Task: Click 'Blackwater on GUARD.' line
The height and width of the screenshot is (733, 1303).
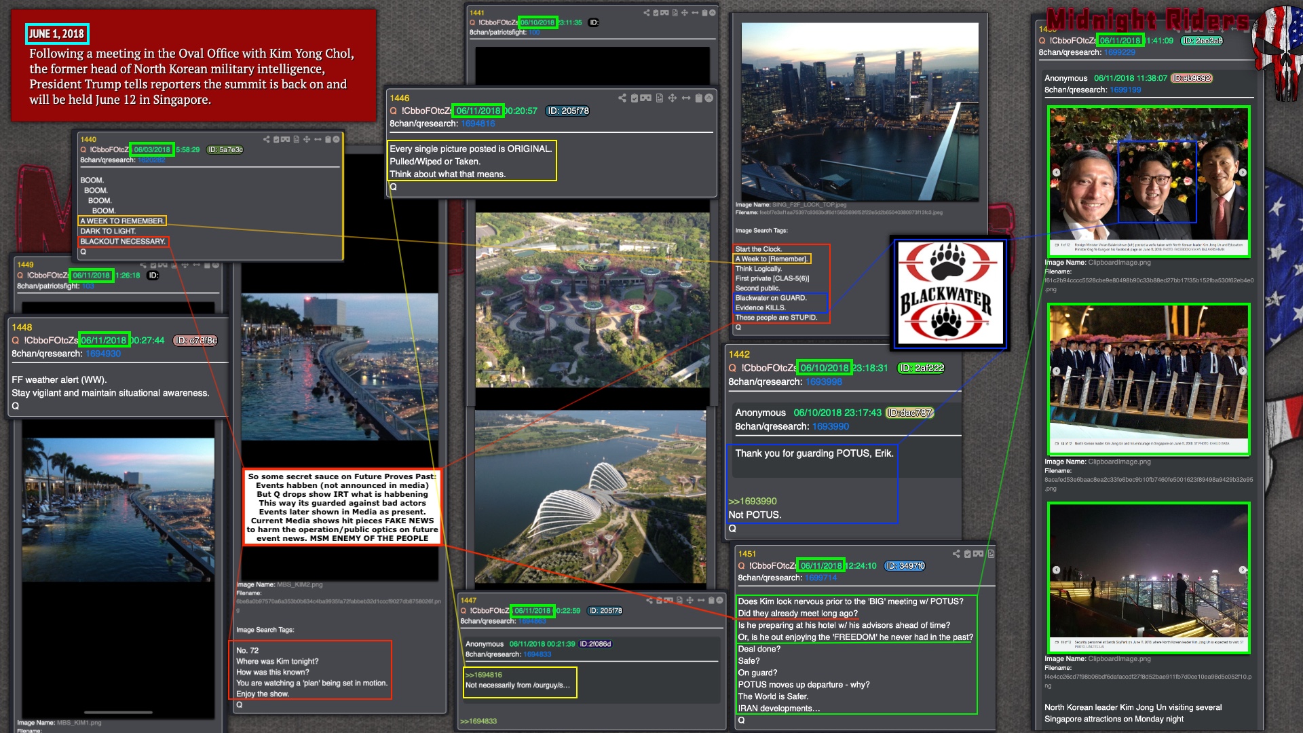Action: coord(771,298)
